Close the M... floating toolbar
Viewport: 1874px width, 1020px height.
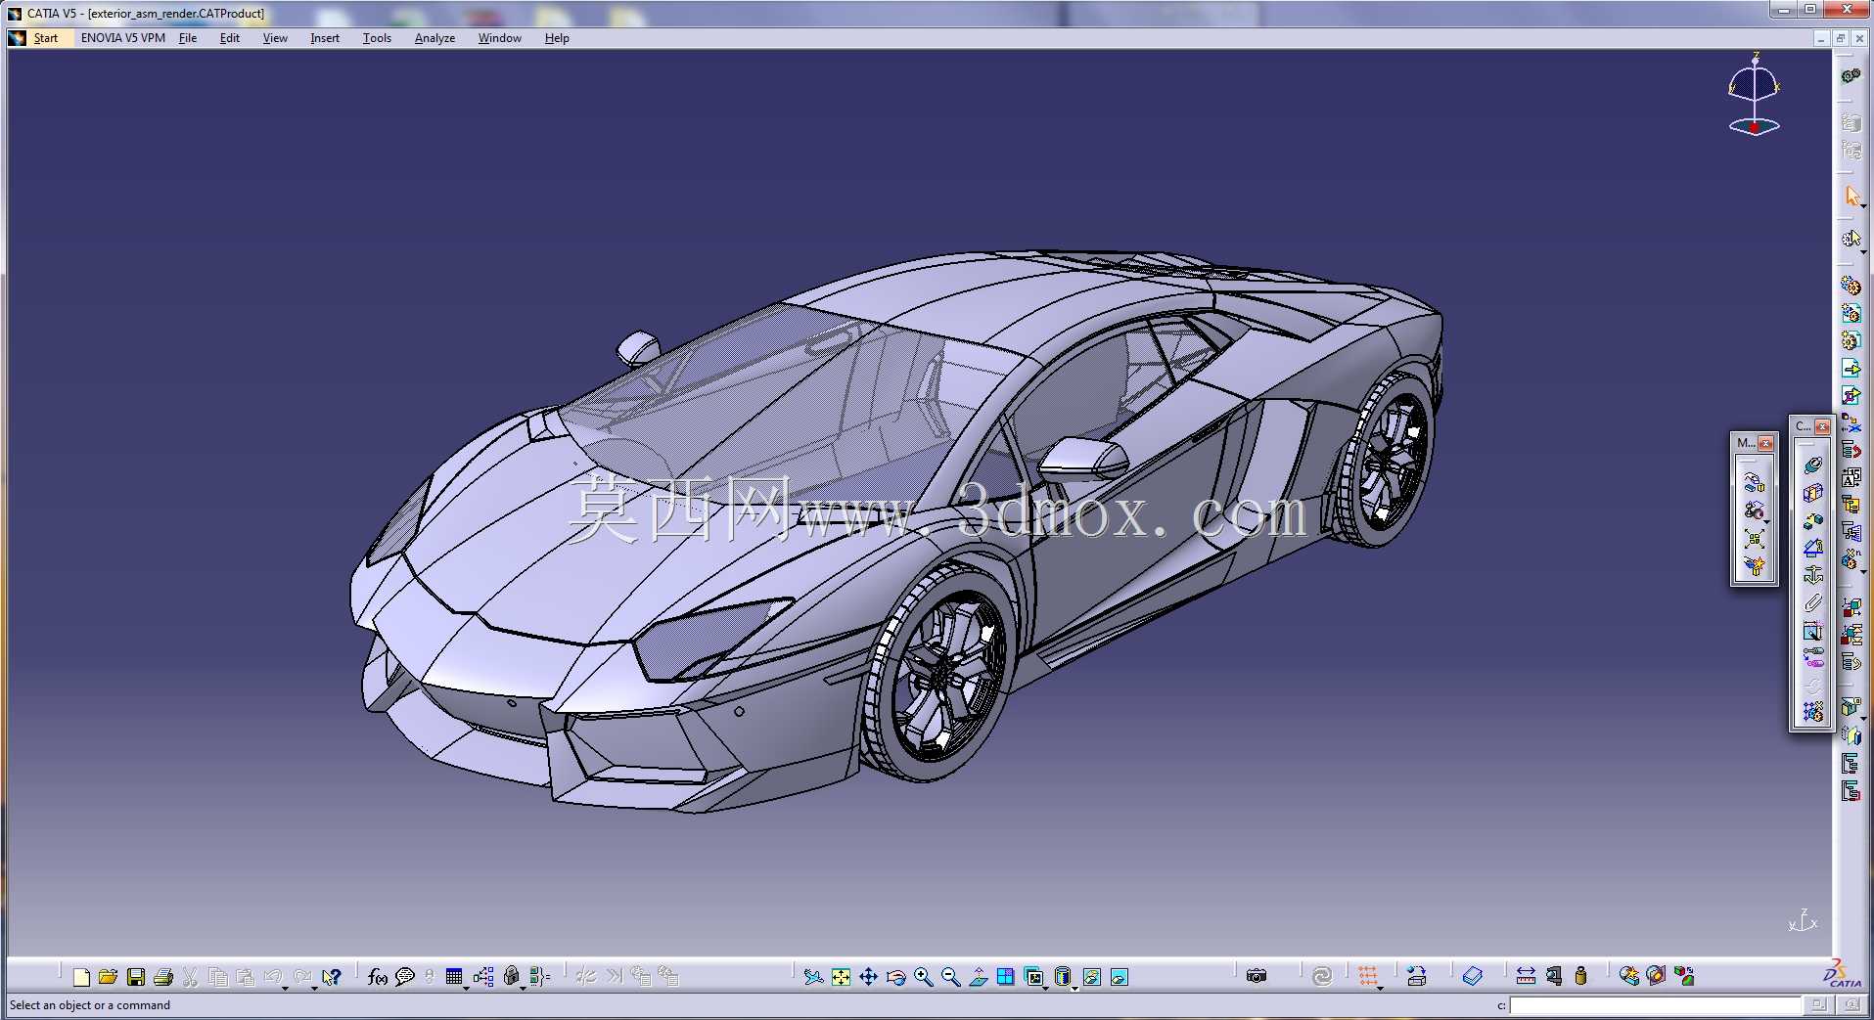(x=1765, y=443)
